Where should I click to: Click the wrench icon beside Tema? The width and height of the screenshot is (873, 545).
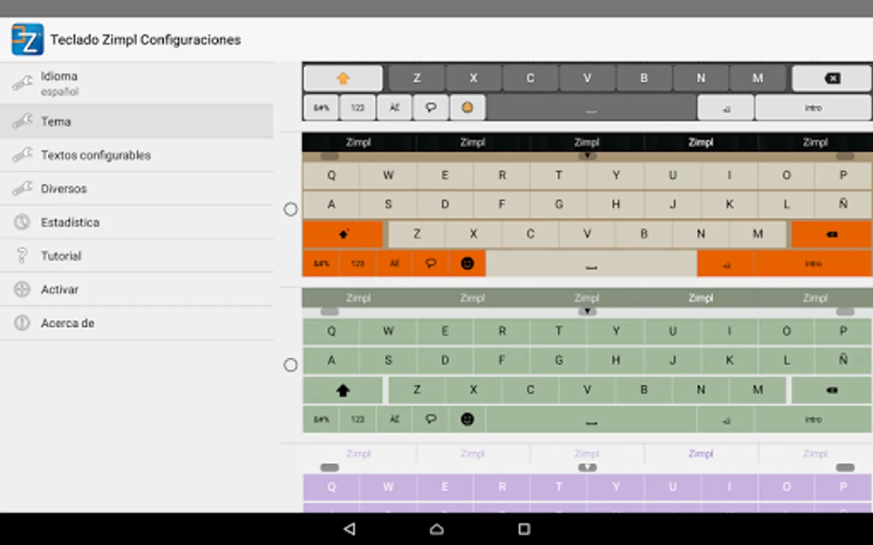click(22, 121)
